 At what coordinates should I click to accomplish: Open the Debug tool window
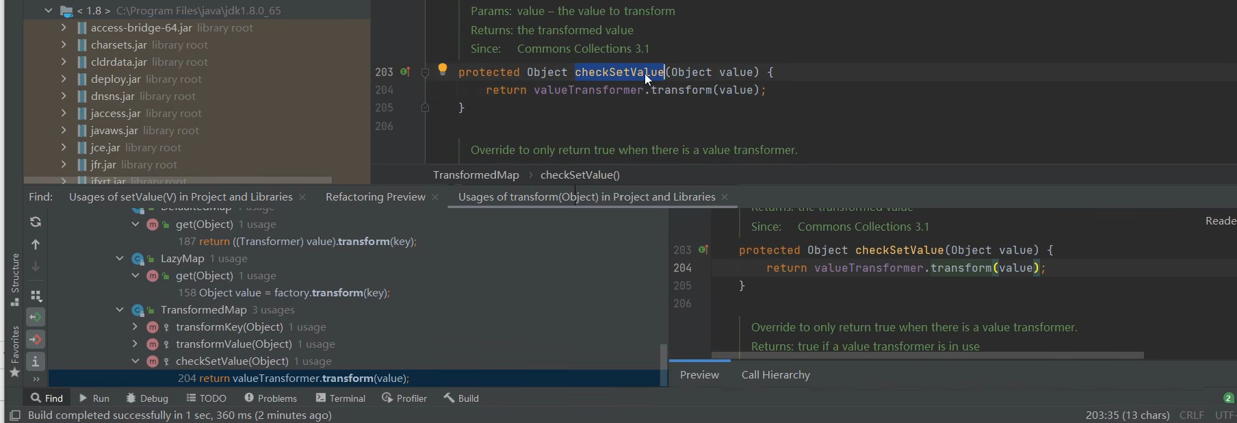coord(147,398)
